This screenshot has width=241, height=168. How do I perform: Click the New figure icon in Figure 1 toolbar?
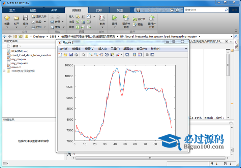[60, 55]
